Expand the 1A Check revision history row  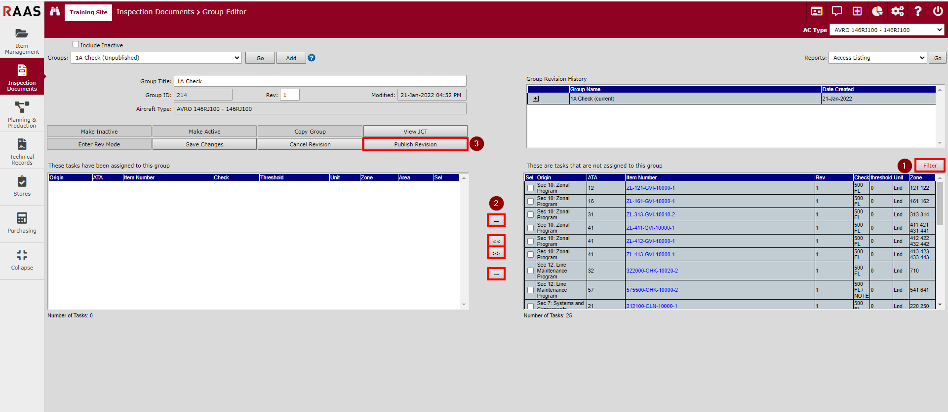coord(536,99)
